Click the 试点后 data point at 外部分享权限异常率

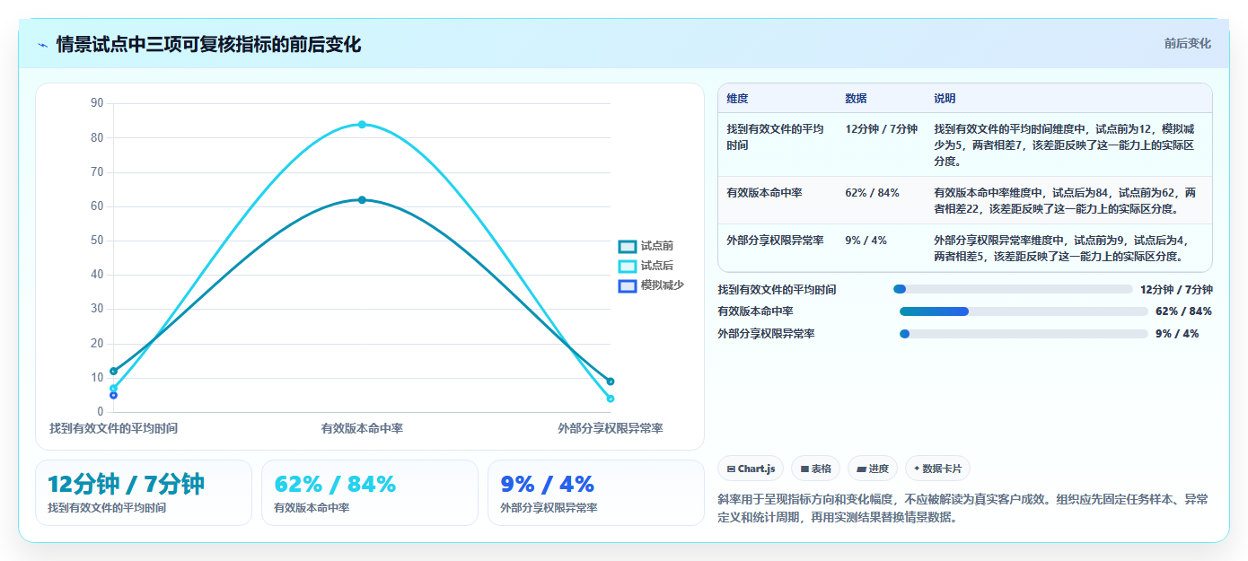(x=611, y=399)
